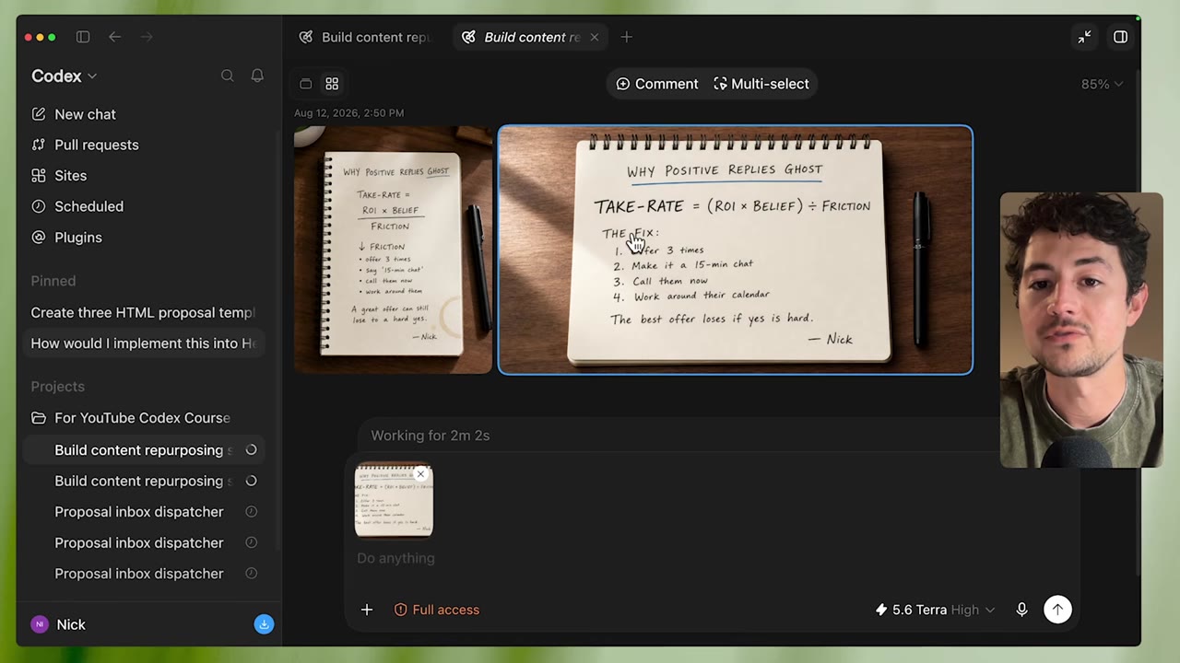Click the selected notebook image with The Fix list
1180x663 pixels.
pyautogui.click(x=735, y=250)
